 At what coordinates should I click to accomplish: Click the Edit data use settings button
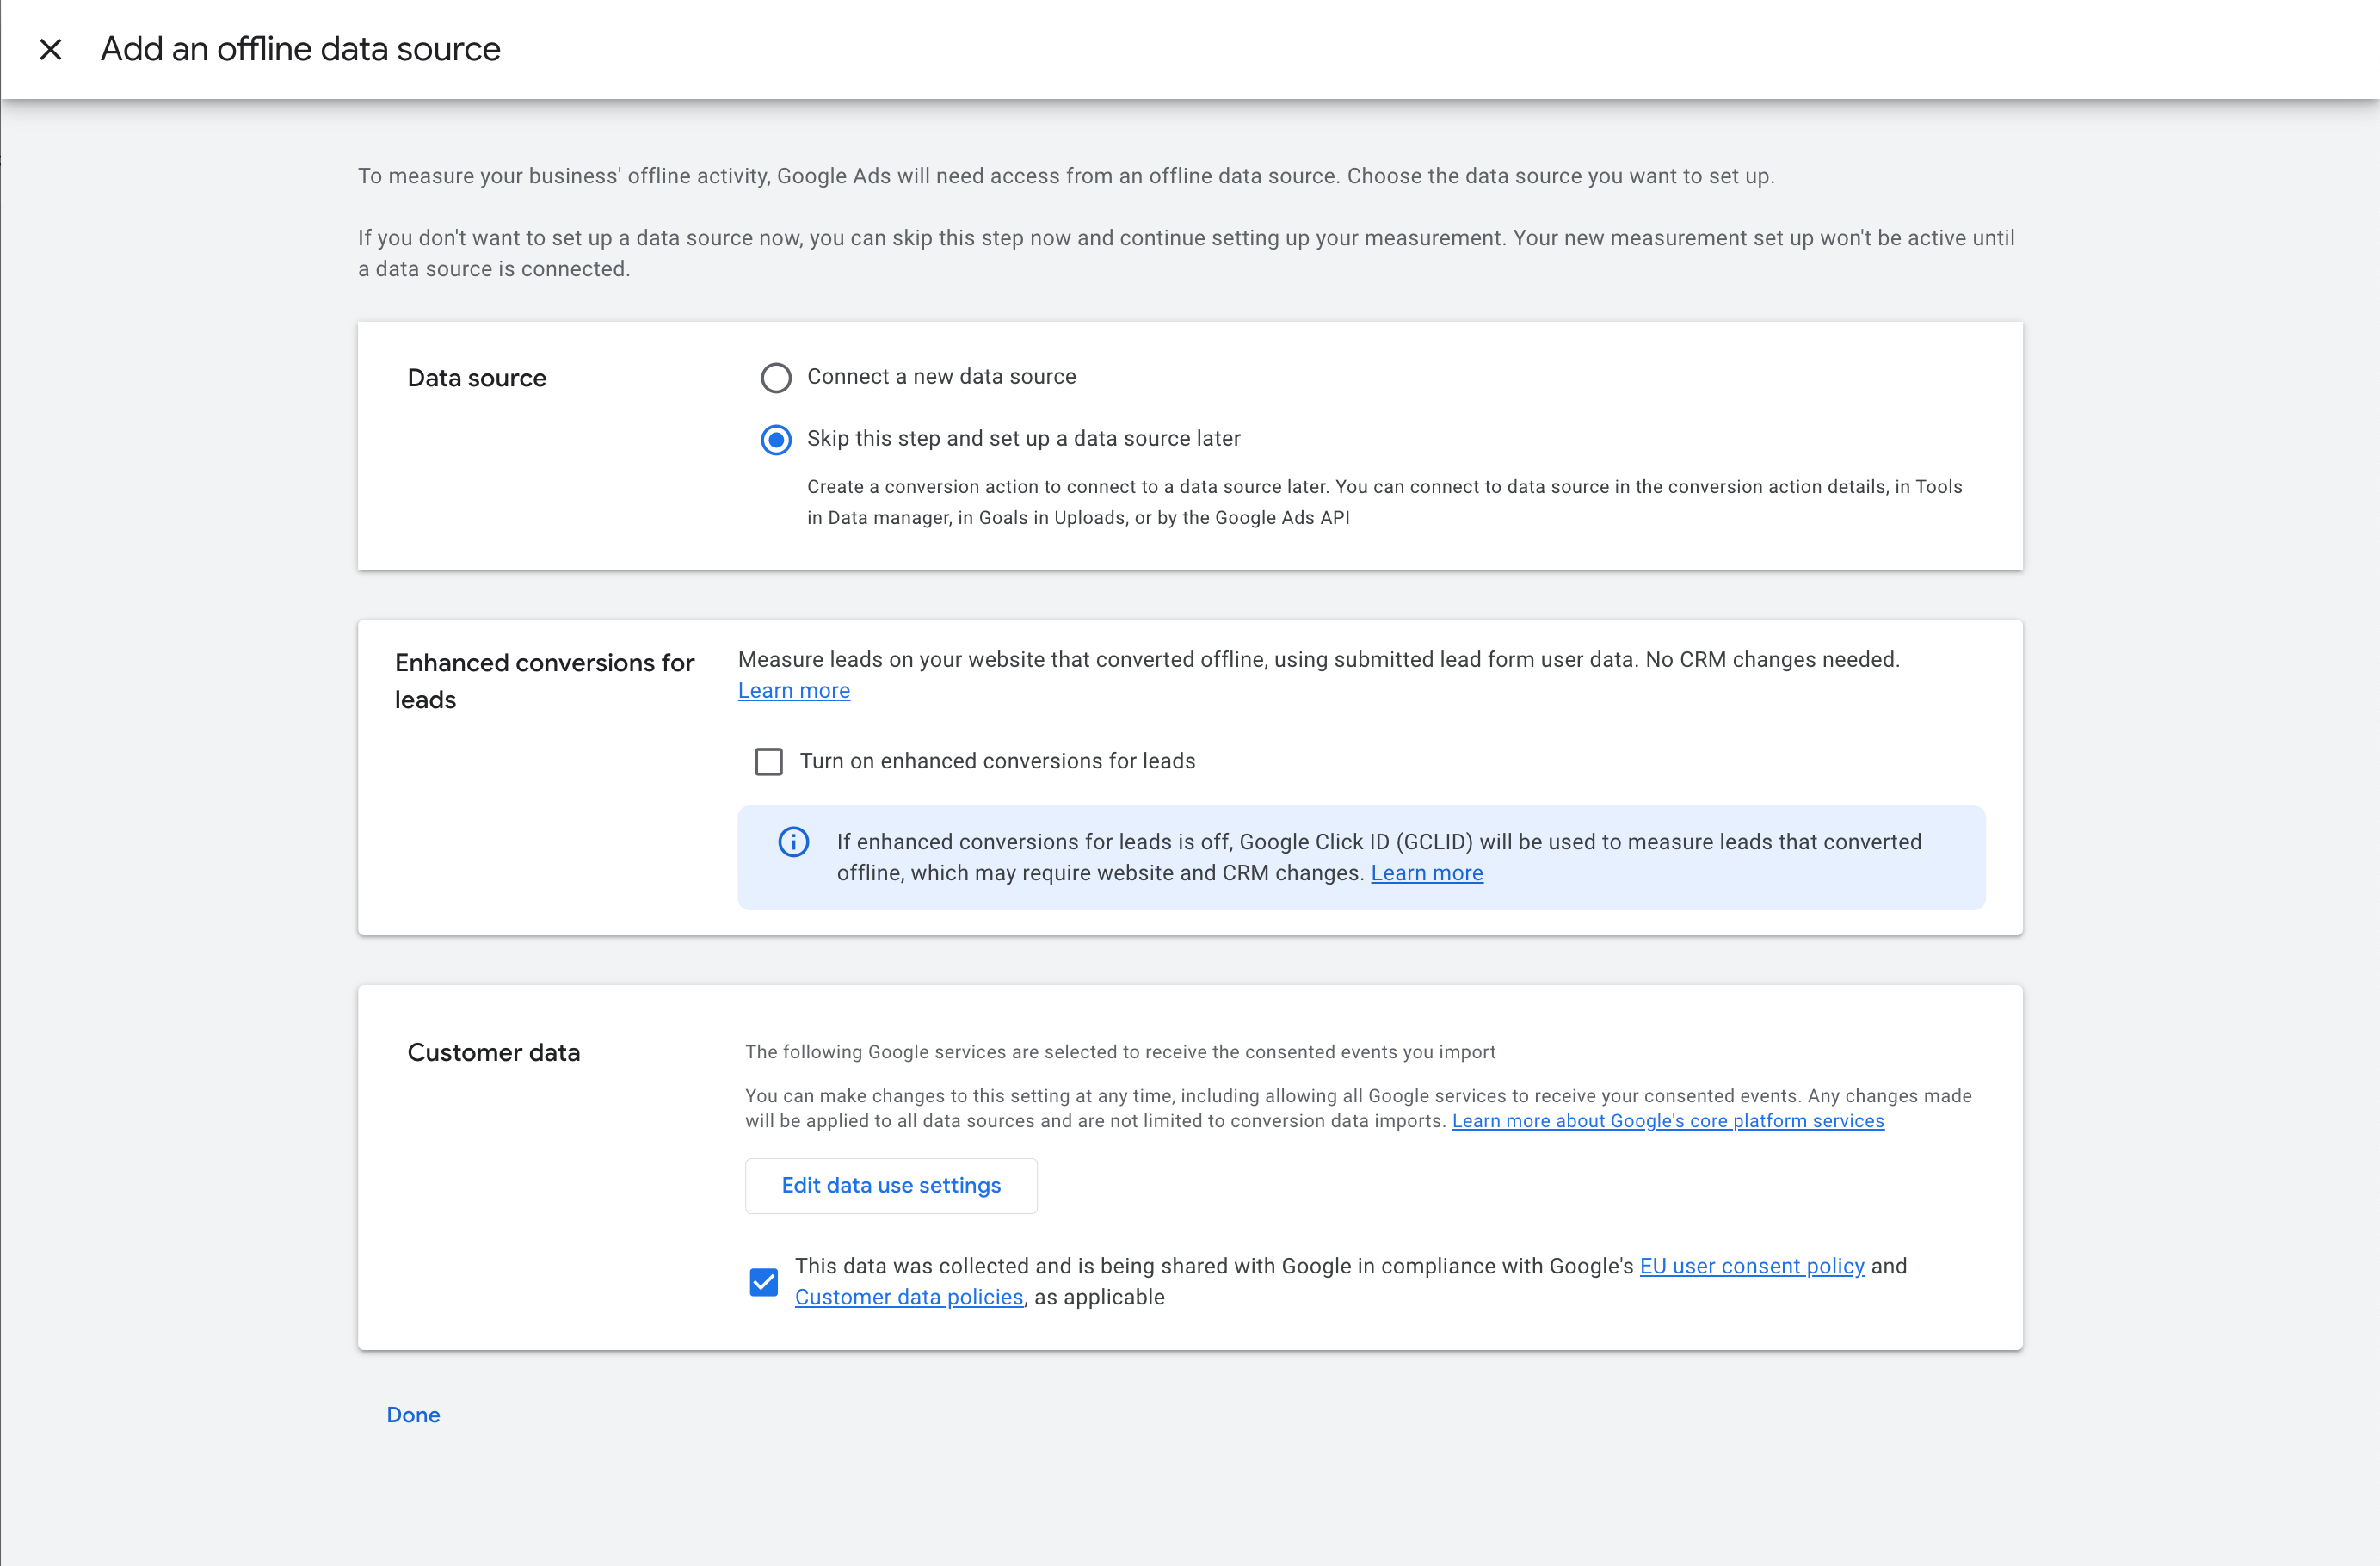tap(890, 1185)
